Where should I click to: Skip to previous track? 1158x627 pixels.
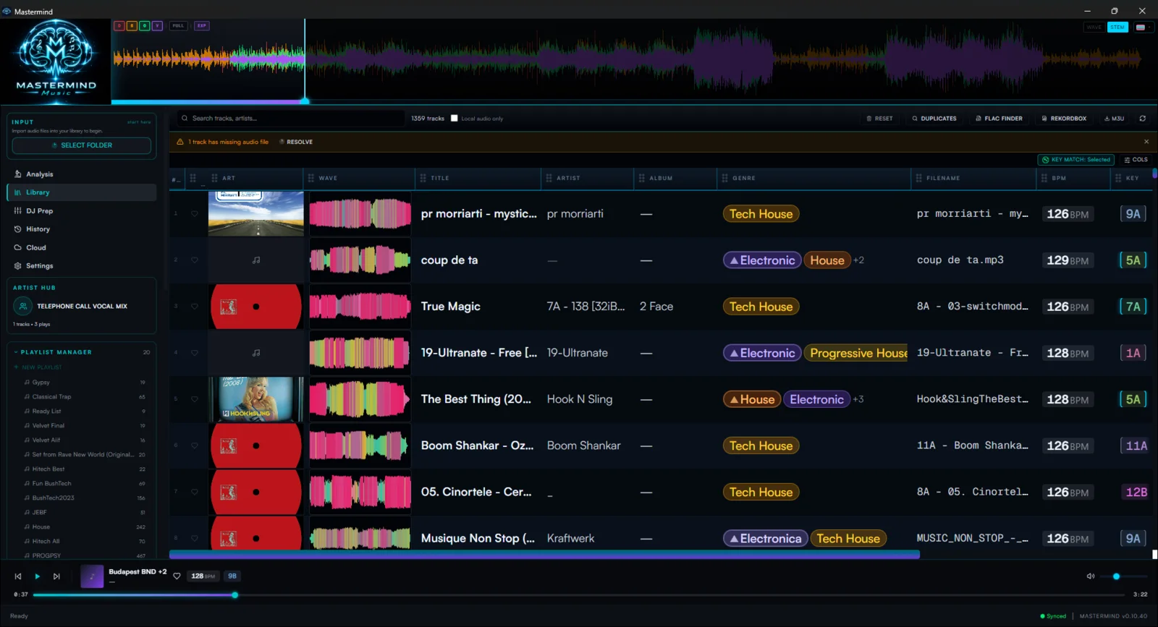(18, 576)
